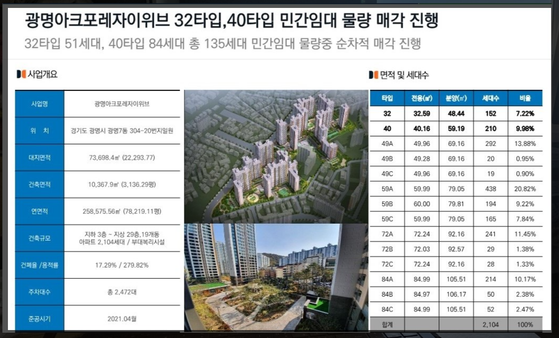
Task: Click the 세대수 column header
Action: 491,98
